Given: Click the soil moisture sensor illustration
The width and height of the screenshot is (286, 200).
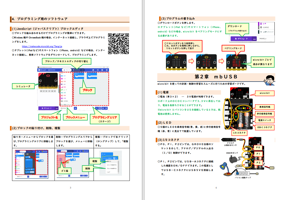Looking at the screenshot, I should point(229,140).
